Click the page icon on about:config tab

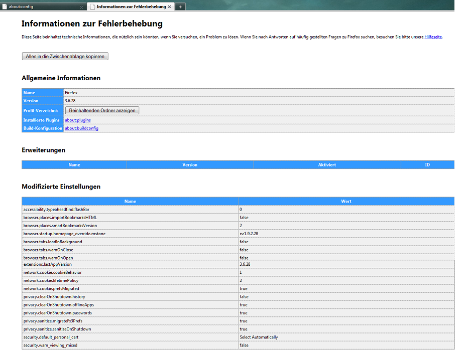point(5,7)
